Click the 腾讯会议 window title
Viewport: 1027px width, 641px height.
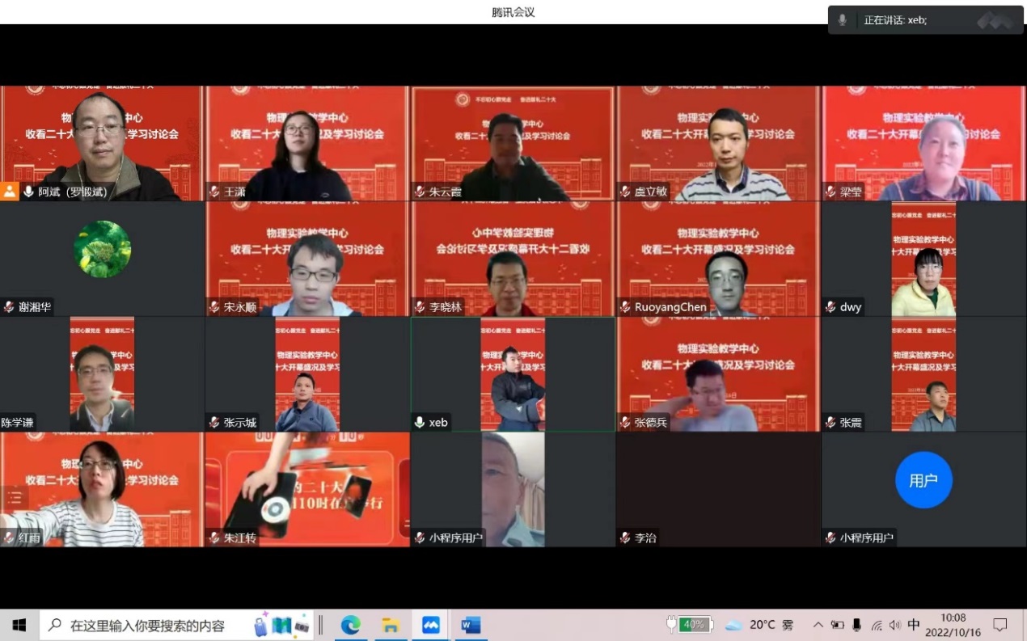pyautogui.click(x=513, y=12)
